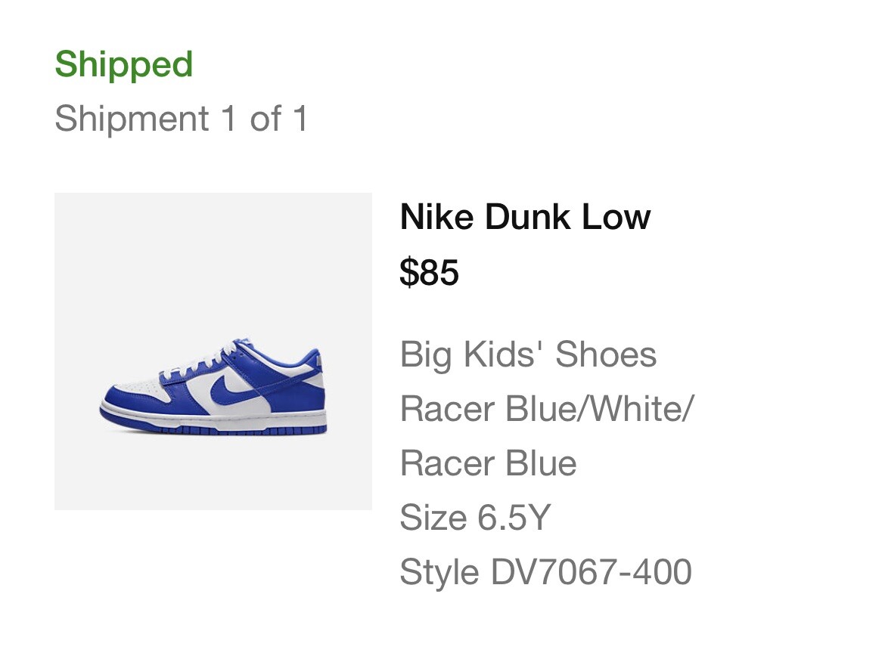
Task: Click the Racer Blue/White/ colorway line
Action: pyautogui.click(x=546, y=409)
